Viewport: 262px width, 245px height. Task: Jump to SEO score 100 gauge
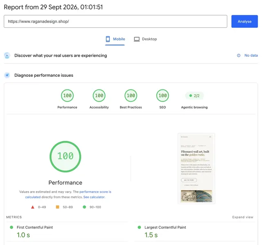[x=163, y=96]
